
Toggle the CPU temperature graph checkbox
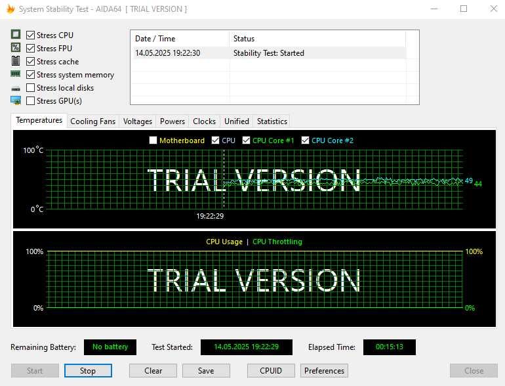tap(216, 140)
